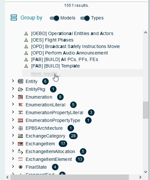
Task: Click the Entity type icon
Action: click(x=20, y=81)
